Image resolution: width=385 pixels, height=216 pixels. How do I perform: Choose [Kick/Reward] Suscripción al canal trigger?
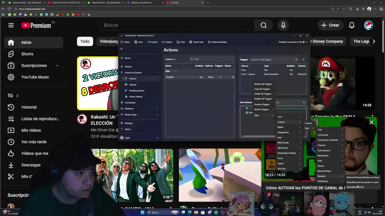pos(363,182)
